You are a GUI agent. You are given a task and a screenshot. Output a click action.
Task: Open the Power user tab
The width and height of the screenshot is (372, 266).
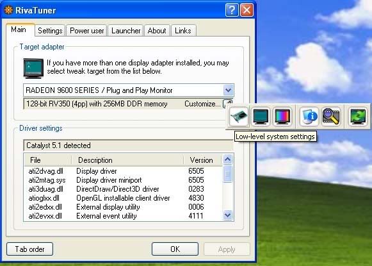click(87, 31)
